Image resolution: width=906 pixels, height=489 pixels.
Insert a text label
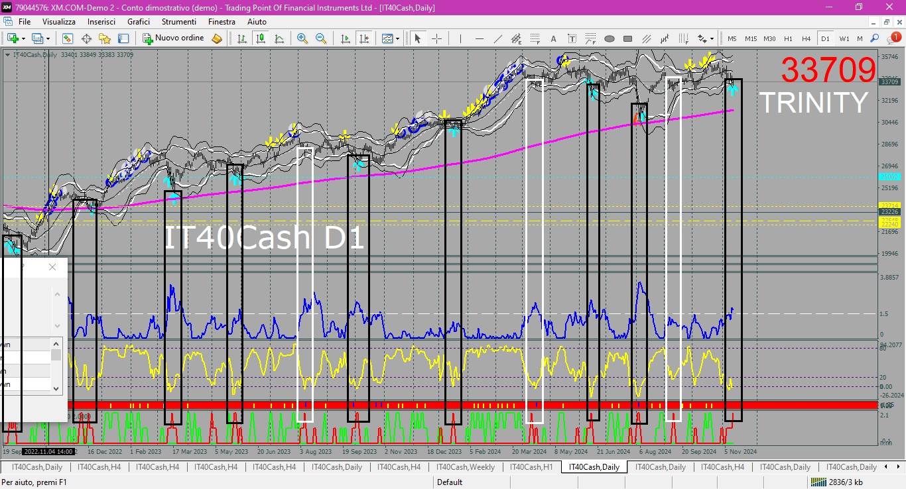[572, 38]
